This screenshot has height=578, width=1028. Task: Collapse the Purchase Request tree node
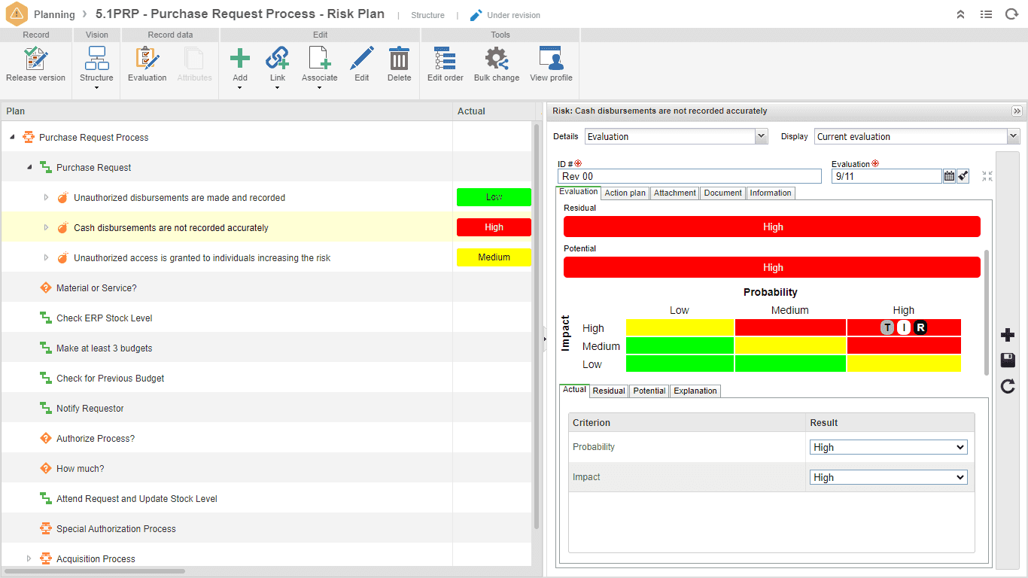click(29, 167)
